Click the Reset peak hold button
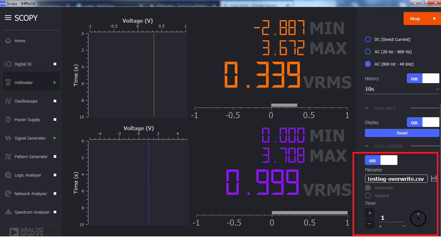Viewport: 441px width, 237px height. [402, 133]
